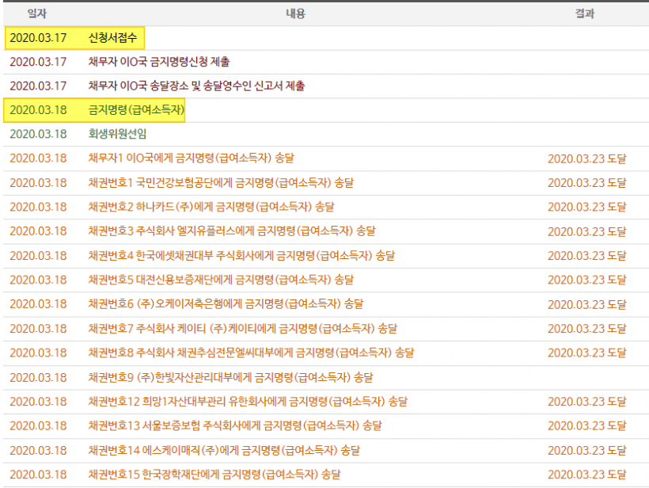Click the date in the '채권번호15 한국장학재단' row
Screen dimensions: 649x488
38,475
